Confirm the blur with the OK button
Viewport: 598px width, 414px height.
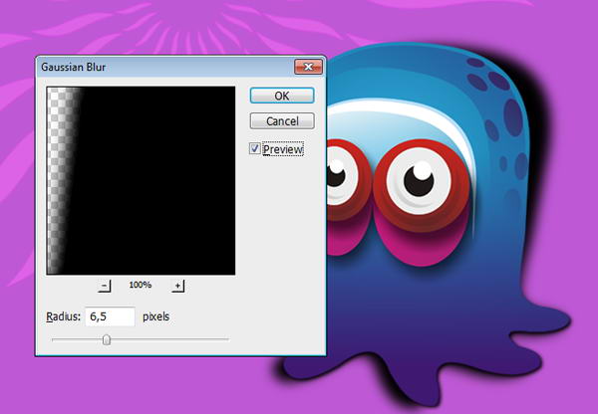pos(282,96)
